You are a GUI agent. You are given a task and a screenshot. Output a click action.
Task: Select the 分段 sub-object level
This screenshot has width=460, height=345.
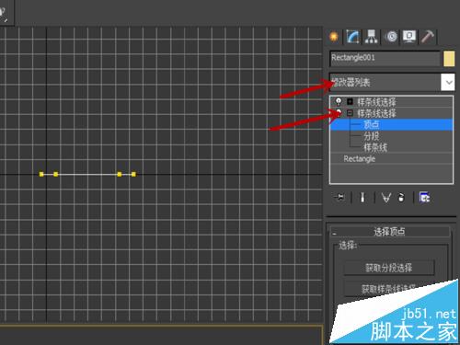(x=372, y=136)
